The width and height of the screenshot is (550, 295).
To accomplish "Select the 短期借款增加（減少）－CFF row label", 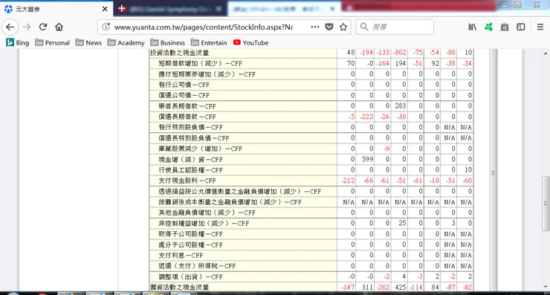I will 200,63.
